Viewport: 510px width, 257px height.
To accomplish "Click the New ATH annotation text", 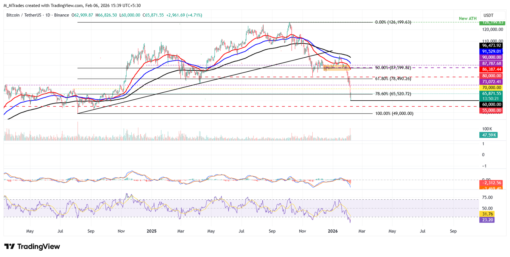I will (x=467, y=18).
